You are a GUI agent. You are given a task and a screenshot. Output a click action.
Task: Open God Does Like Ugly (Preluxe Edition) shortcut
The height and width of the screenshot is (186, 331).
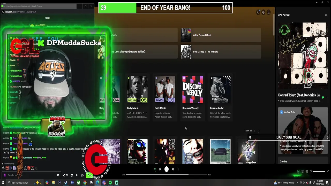click(138, 52)
